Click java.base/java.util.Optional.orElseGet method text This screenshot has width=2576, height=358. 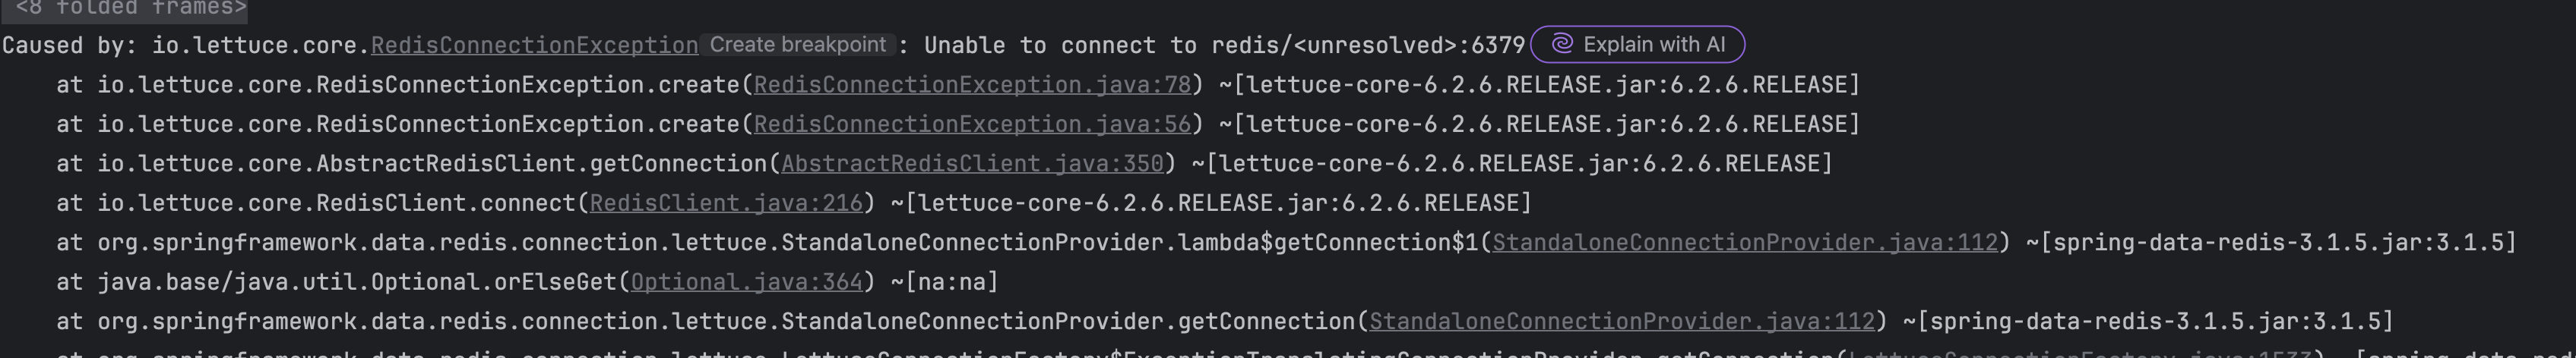click(x=357, y=282)
